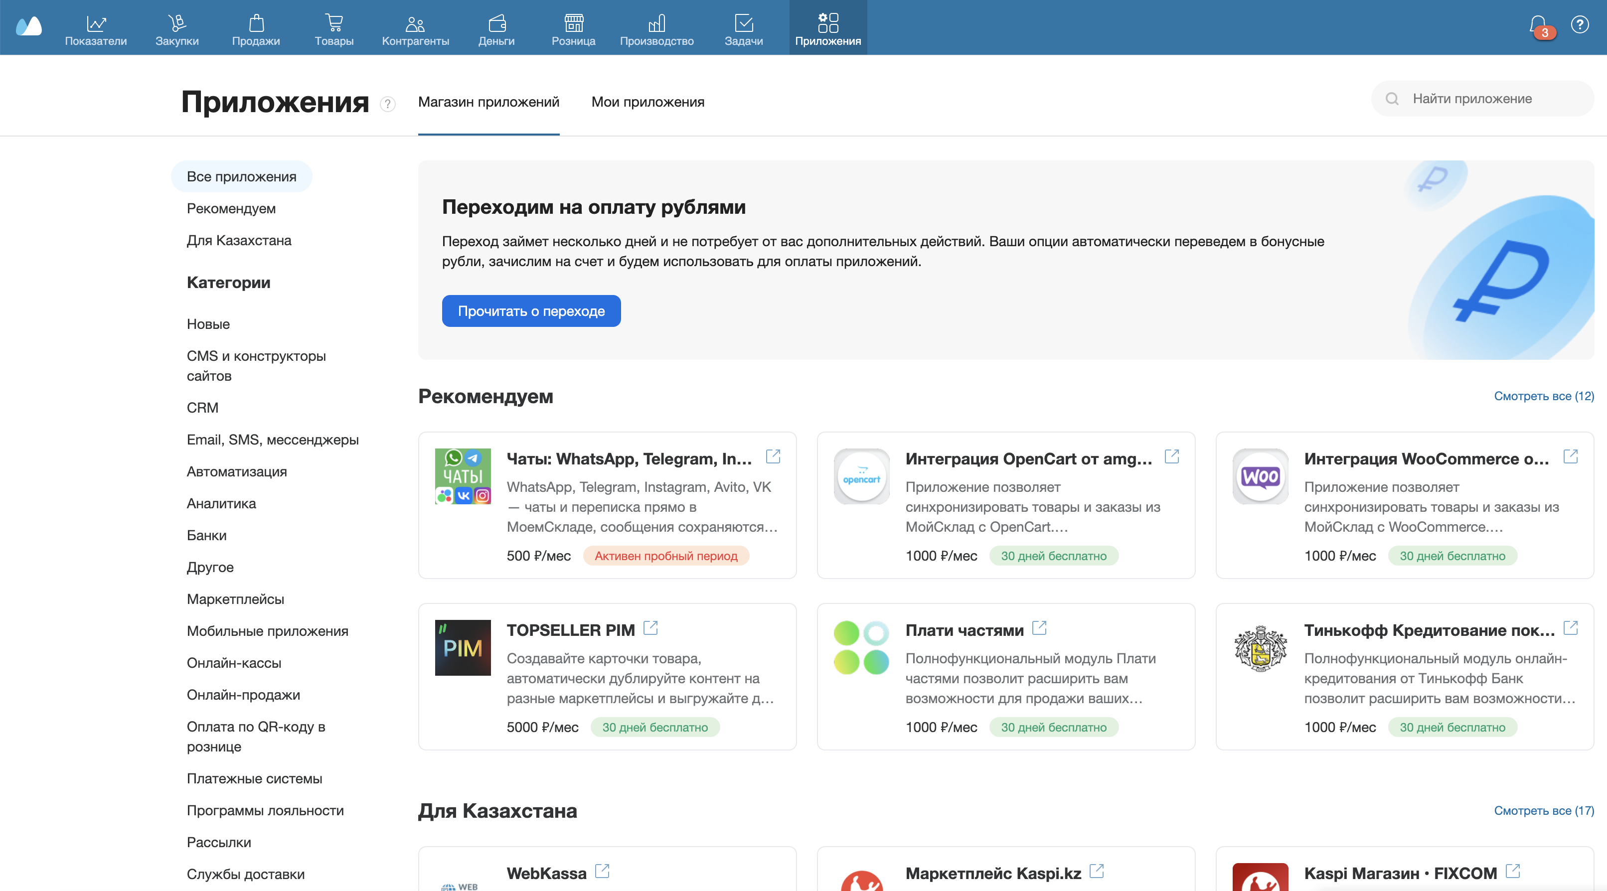1607x891 pixels.
Task: Open the Задачи section
Action: click(x=744, y=30)
